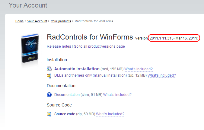Download the Documentation chm file
Viewport: 204px width, 130px height.
coord(67,95)
